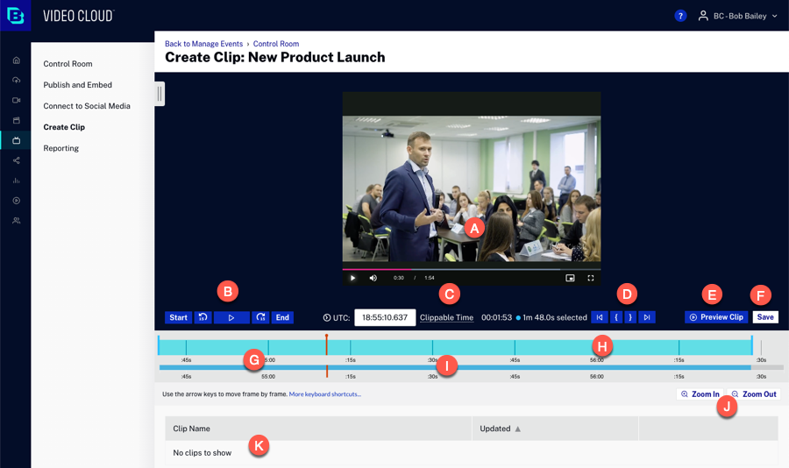
Task: Toggle play on the video player
Action: tap(352, 278)
